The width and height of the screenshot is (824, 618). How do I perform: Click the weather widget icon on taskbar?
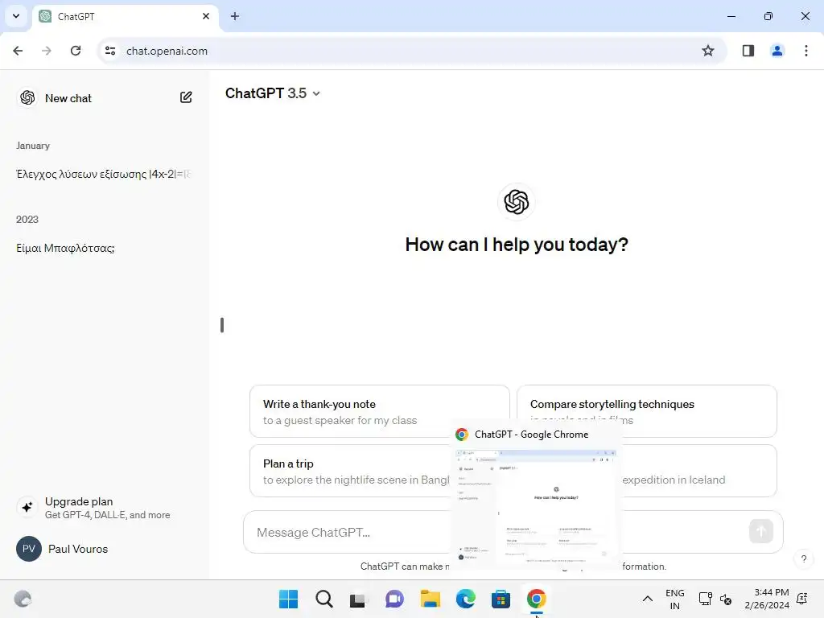coord(23,599)
